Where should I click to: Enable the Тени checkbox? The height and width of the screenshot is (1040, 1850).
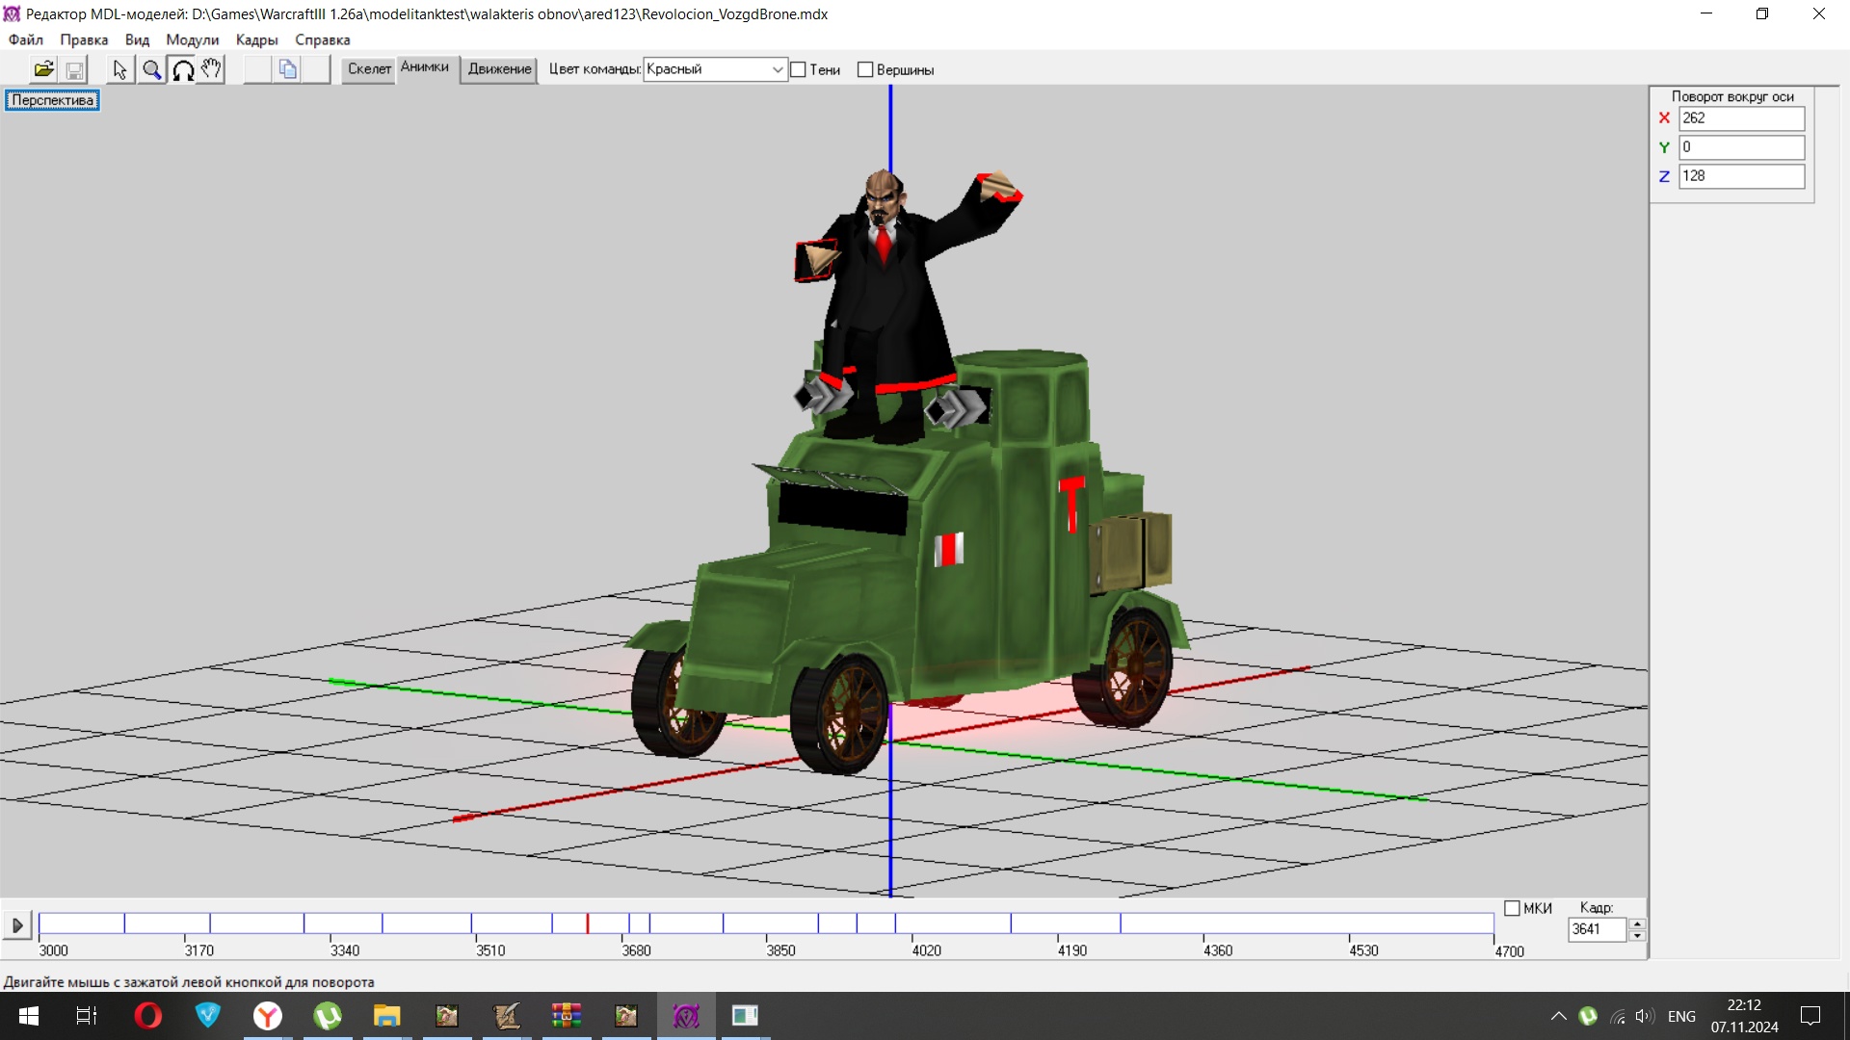[798, 69]
